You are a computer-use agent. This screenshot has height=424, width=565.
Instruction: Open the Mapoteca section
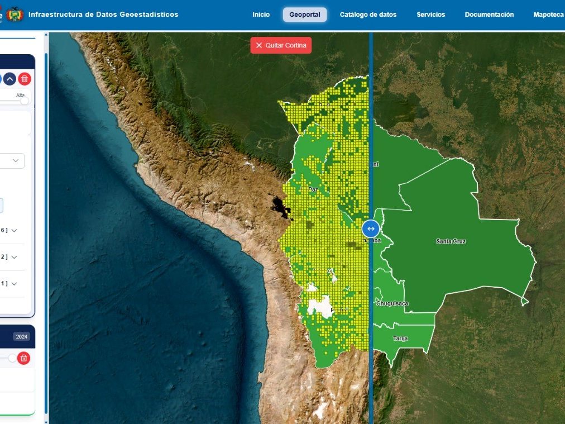[548, 15]
